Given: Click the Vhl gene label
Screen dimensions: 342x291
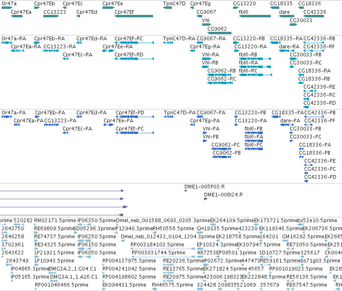Looking at the screenshot, I should coord(206,20).
